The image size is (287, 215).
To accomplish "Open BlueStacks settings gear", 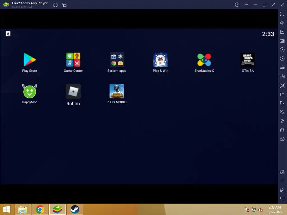I will (282, 172).
